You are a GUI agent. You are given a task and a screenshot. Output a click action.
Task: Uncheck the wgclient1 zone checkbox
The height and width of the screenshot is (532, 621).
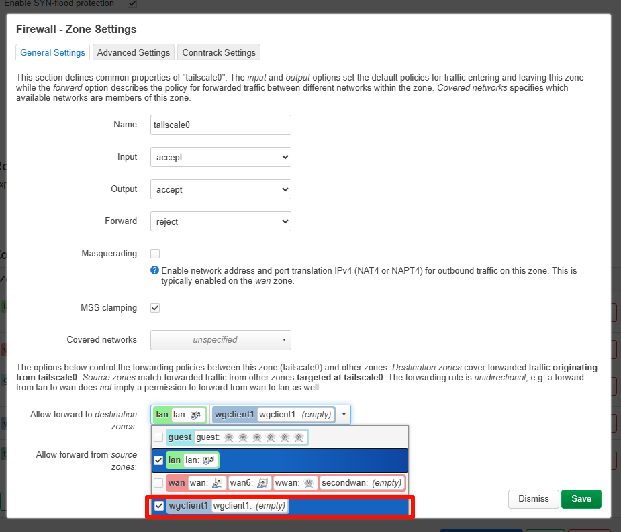click(x=159, y=506)
